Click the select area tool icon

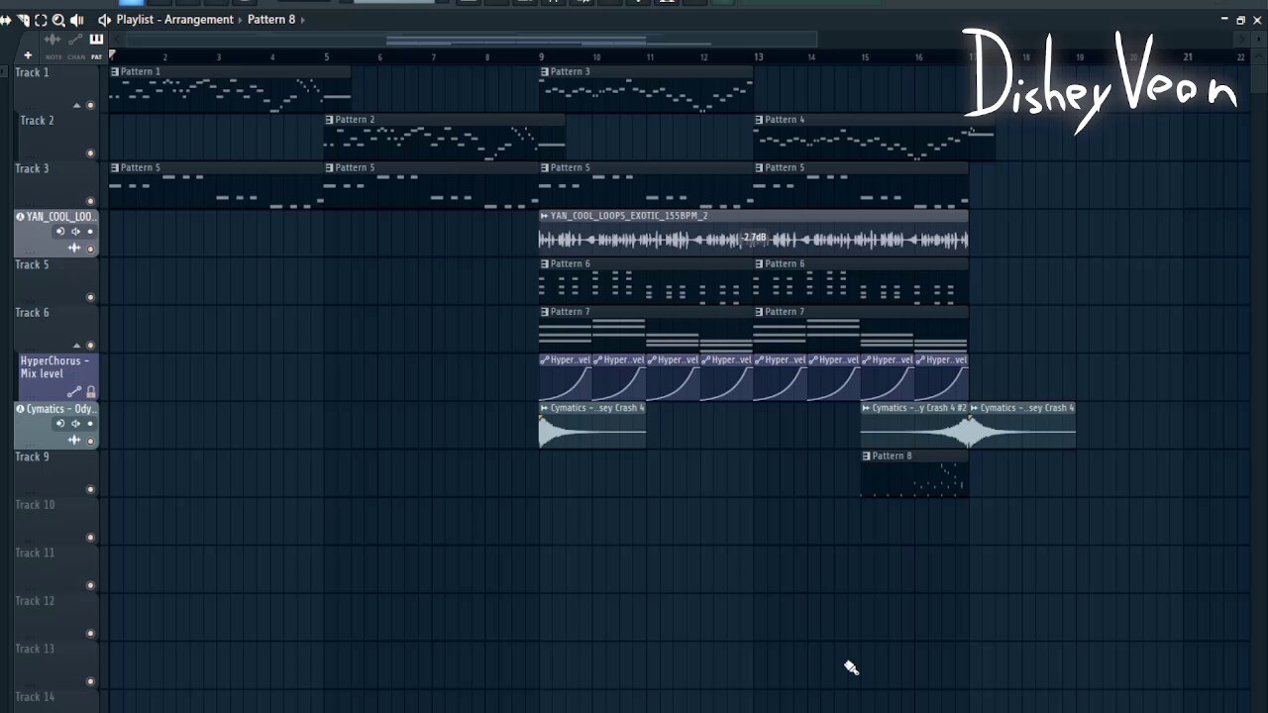click(41, 20)
